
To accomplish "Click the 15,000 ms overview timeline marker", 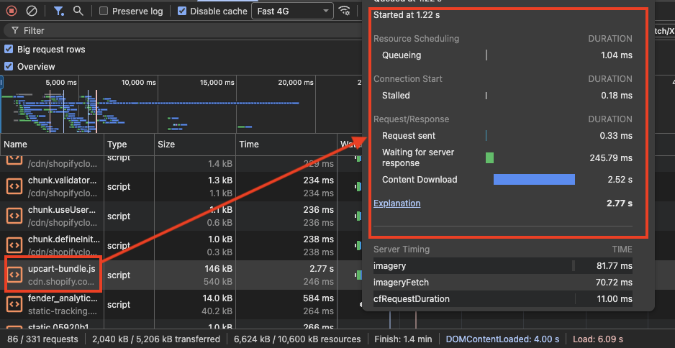I will pos(217,82).
